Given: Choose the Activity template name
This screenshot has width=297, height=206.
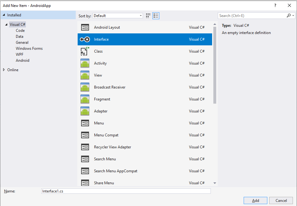Looking at the screenshot, I should (x=100, y=63).
